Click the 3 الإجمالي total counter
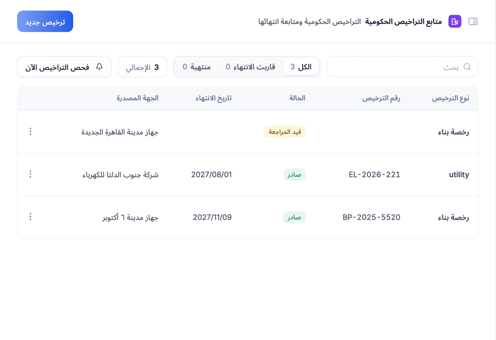496x340 pixels. point(142,67)
